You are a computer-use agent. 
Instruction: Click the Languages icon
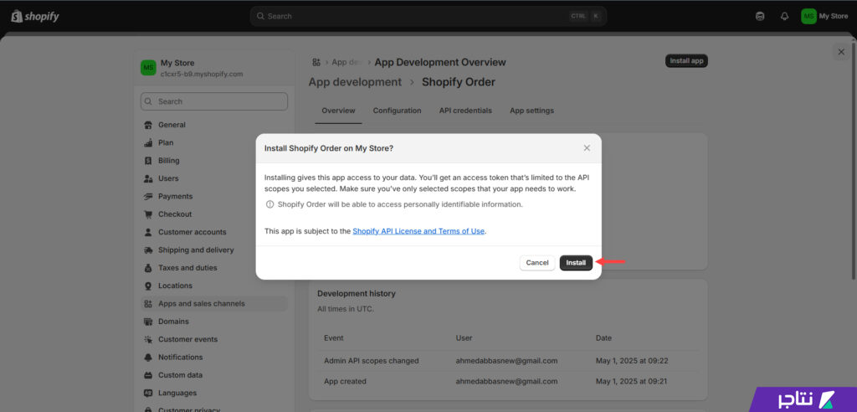click(148, 393)
